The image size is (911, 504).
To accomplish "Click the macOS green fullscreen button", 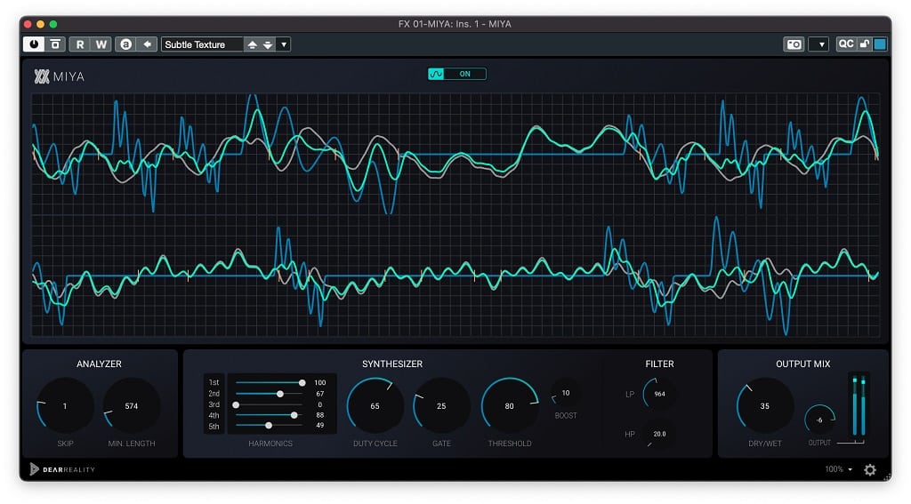I will pyautogui.click(x=52, y=24).
